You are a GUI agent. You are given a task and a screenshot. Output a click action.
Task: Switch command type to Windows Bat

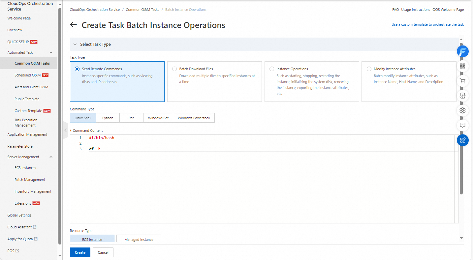click(158, 118)
